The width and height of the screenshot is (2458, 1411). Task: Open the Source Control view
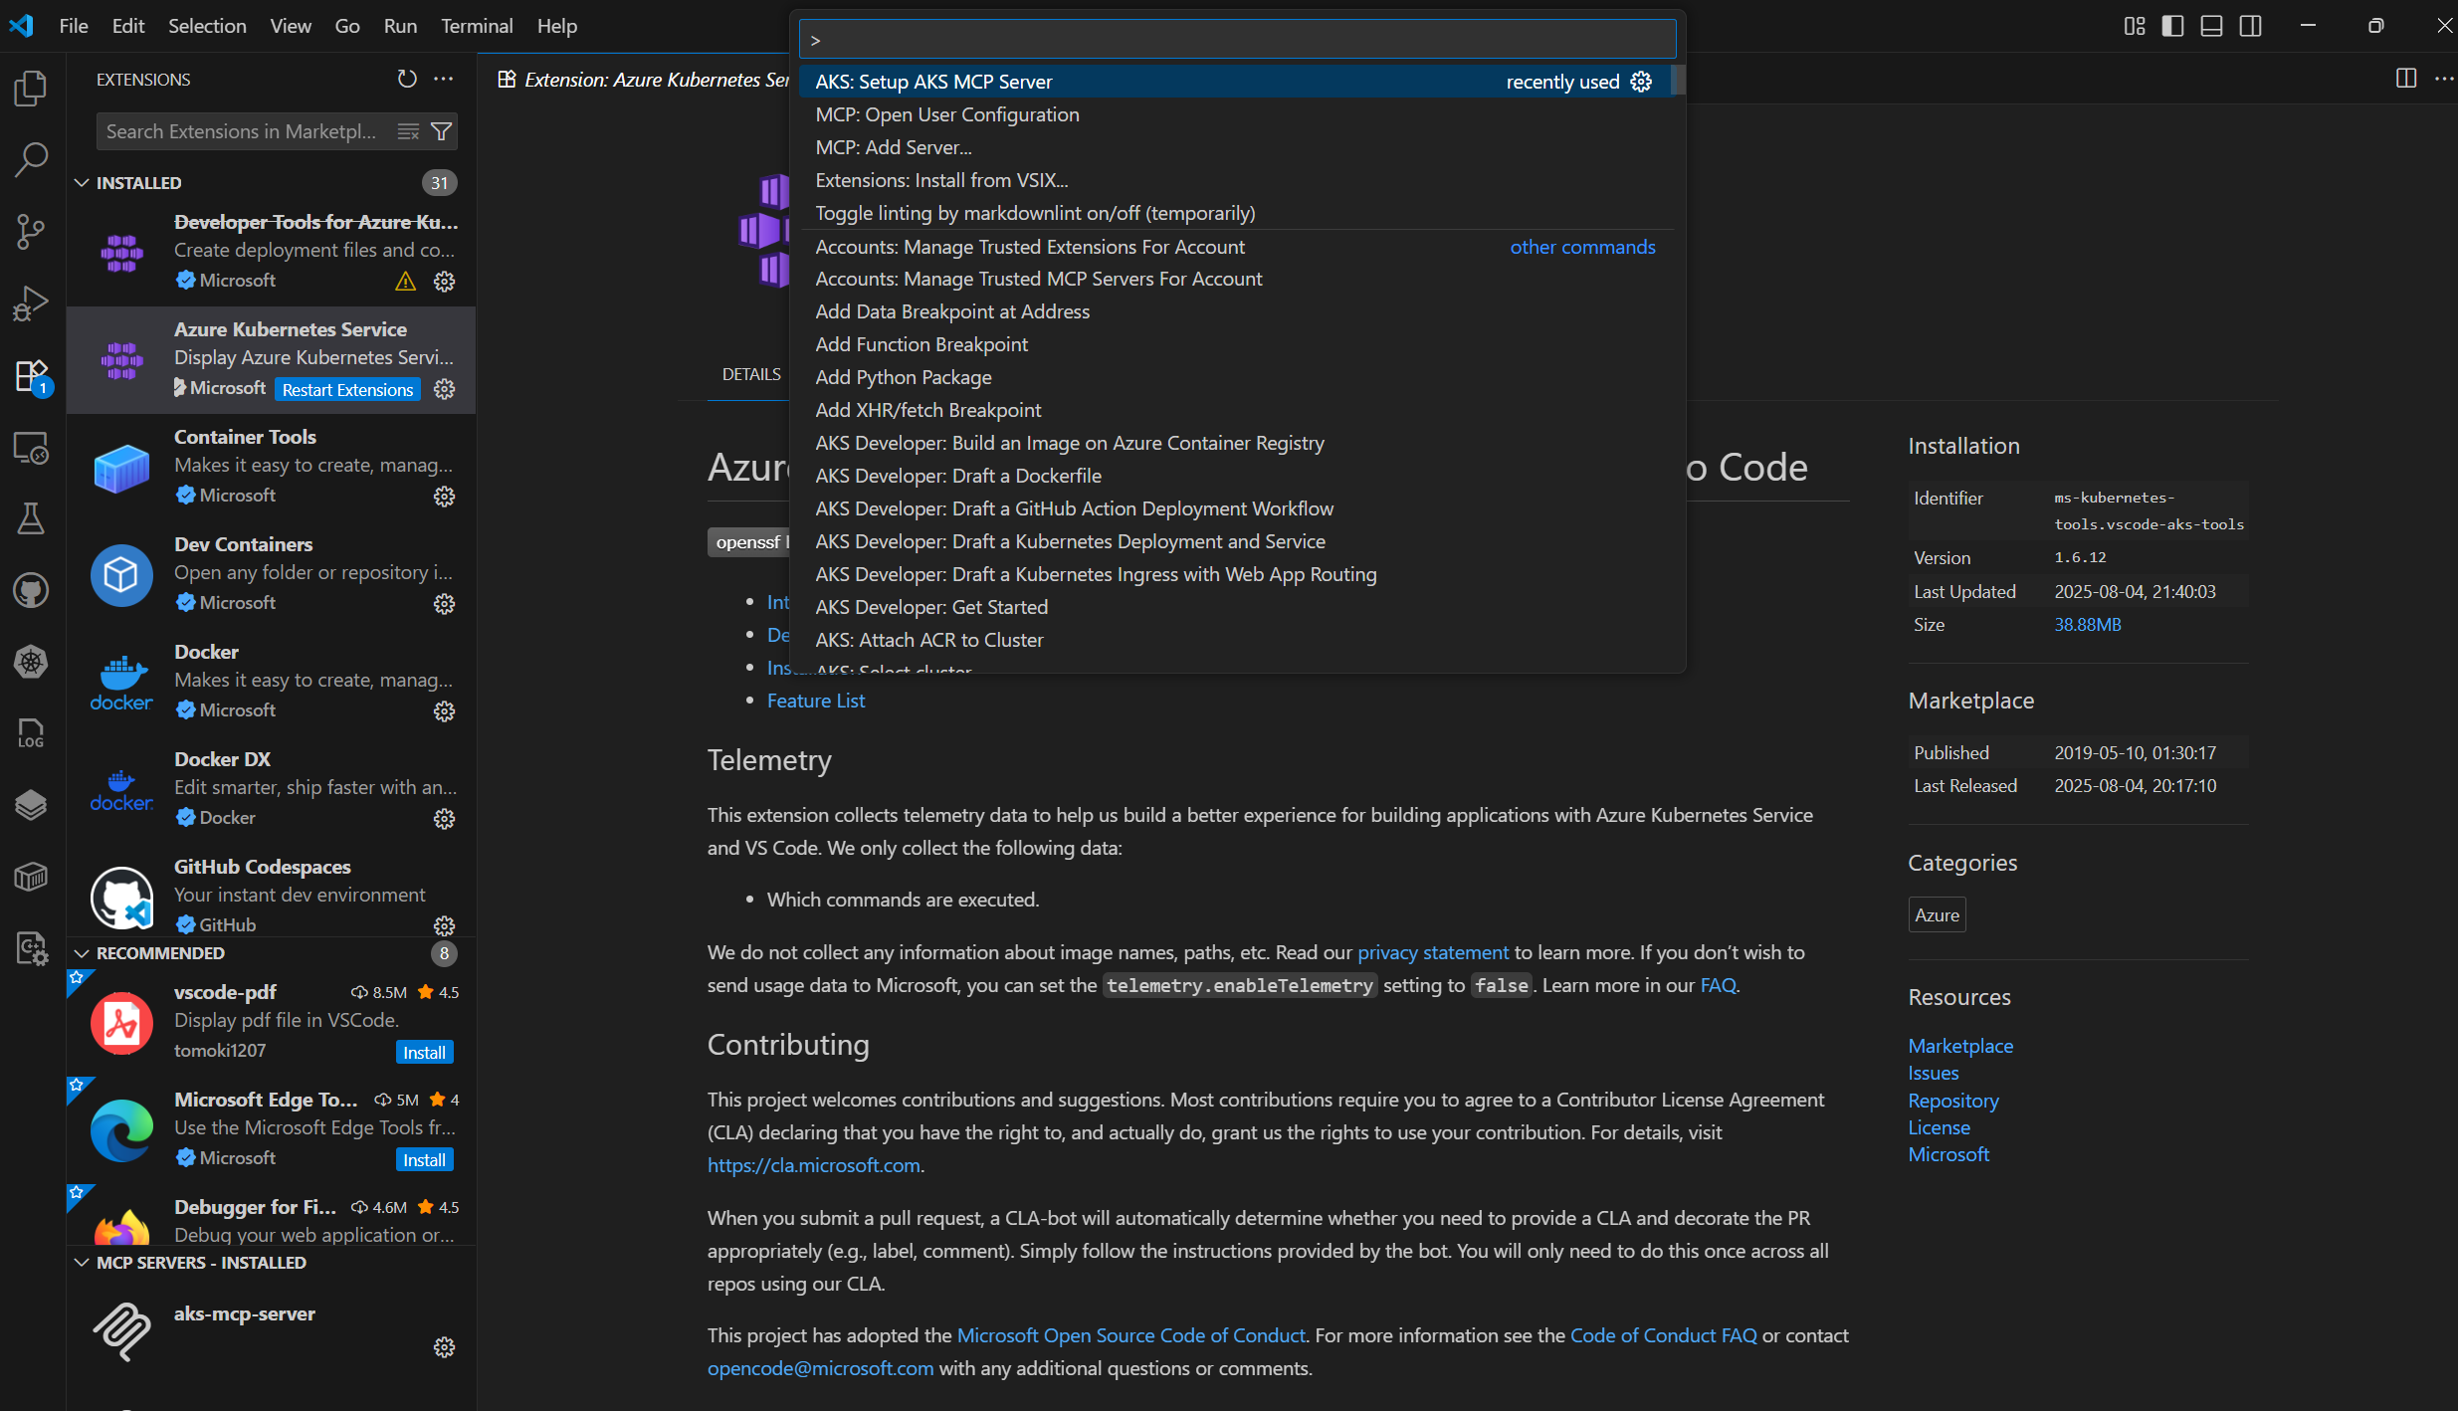(31, 231)
